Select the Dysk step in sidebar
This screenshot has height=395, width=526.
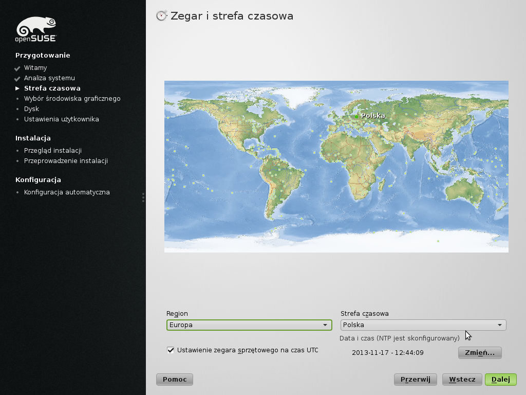tap(31, 109)
